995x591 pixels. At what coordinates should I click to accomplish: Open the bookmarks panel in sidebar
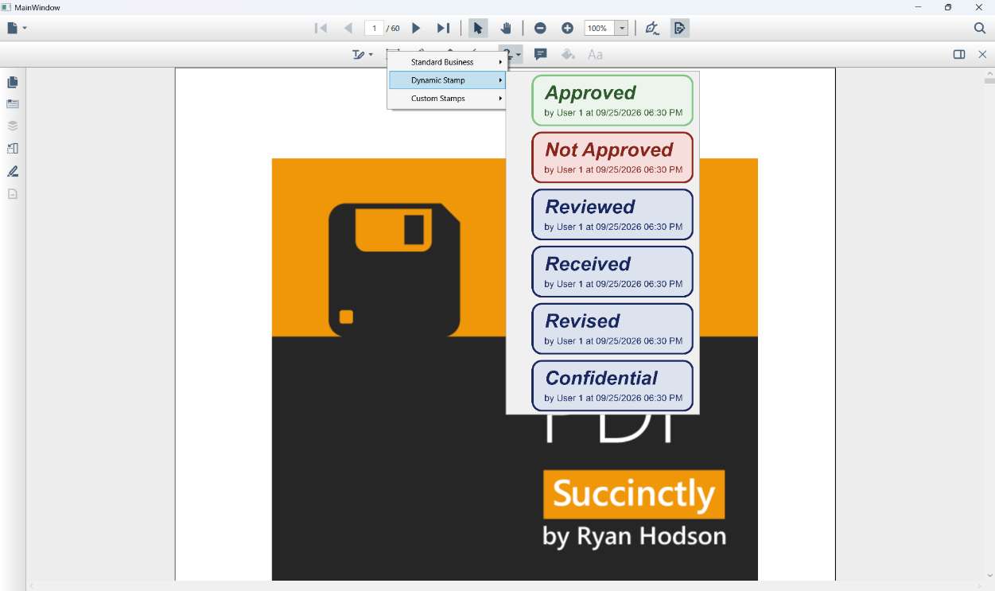click(x=13, y=104)
